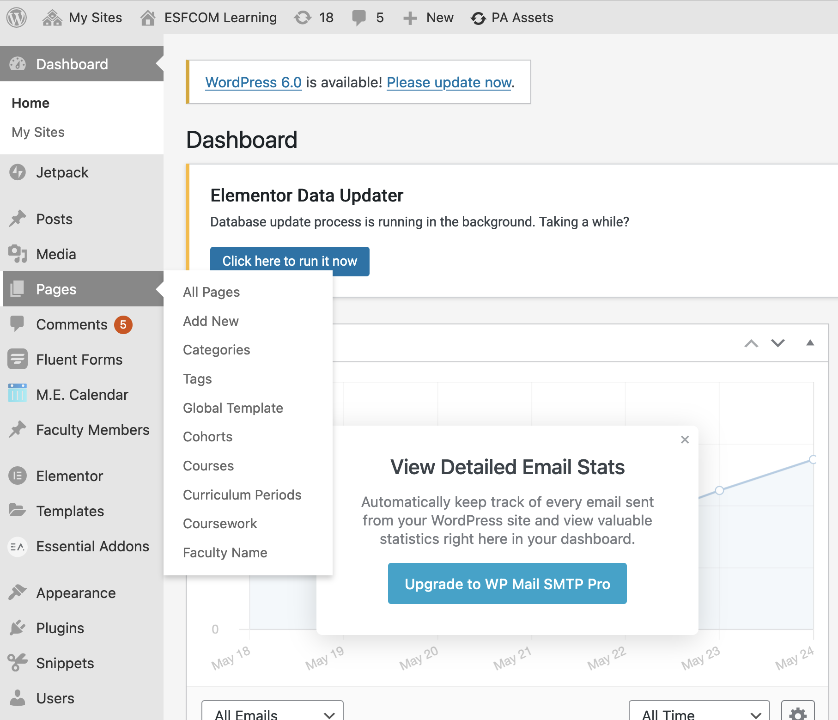Click the Pages sidebar icon

18,289
